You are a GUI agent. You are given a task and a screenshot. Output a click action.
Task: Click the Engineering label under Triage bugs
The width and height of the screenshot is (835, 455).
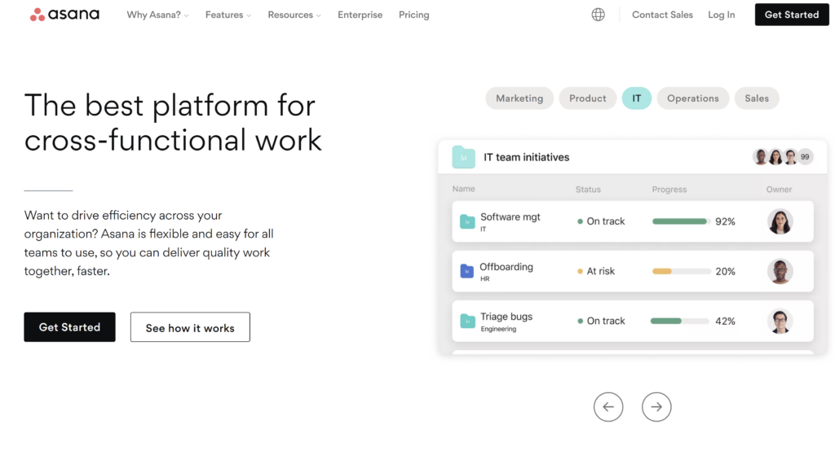498,329
